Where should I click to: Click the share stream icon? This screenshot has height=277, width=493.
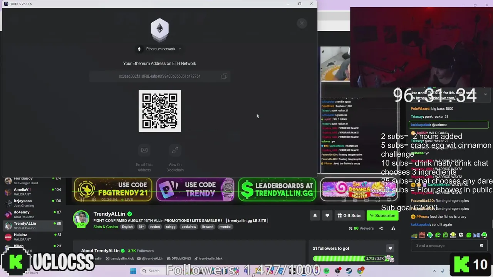[381, 228]
